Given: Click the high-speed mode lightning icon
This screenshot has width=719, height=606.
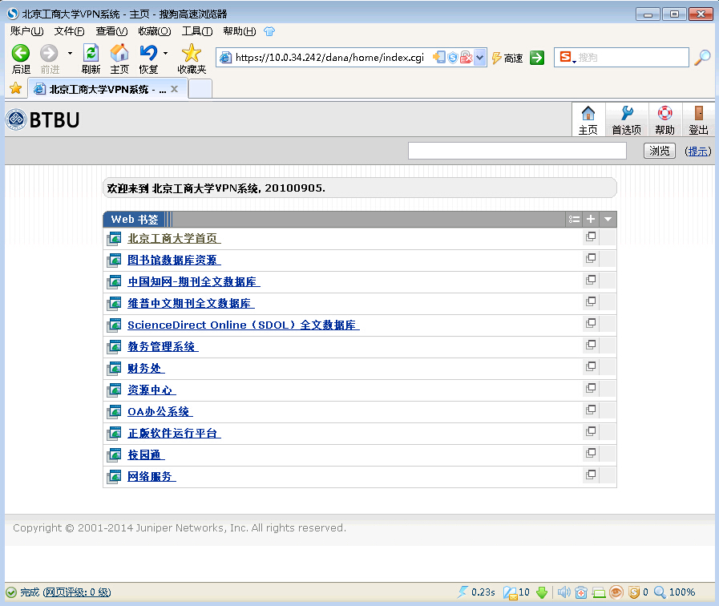Looking at the screenshot, I should (x=497, y=58).
